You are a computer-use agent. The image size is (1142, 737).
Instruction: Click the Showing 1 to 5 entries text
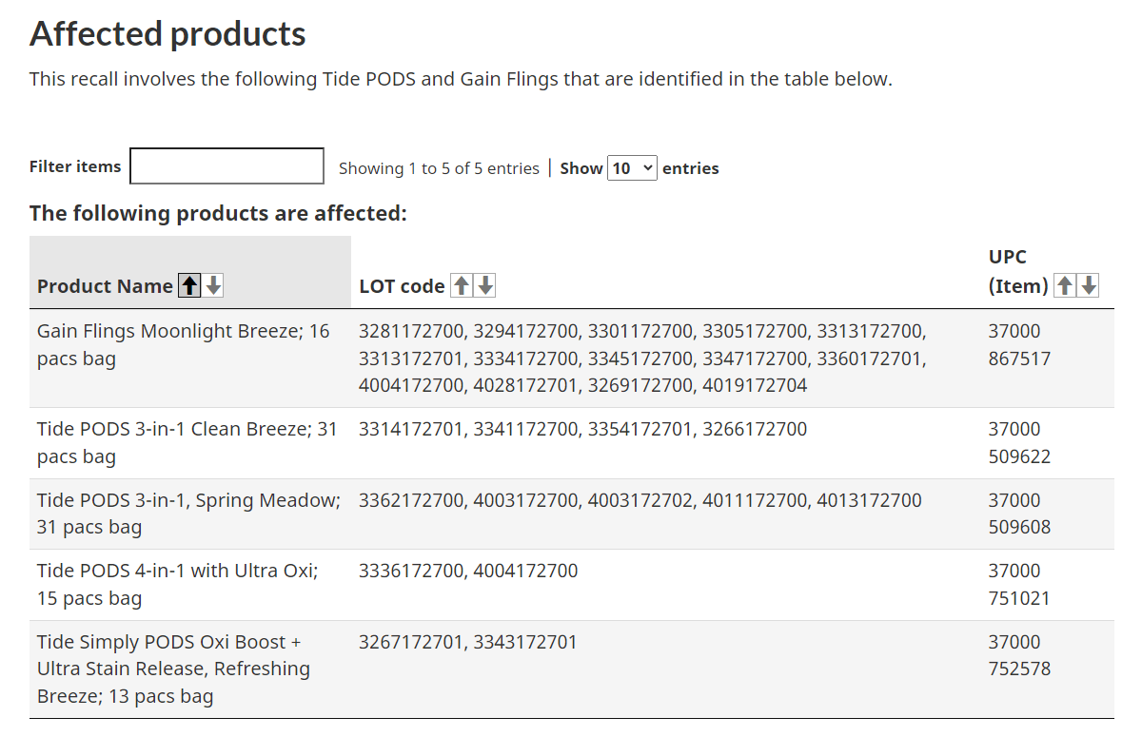(439, 168)
